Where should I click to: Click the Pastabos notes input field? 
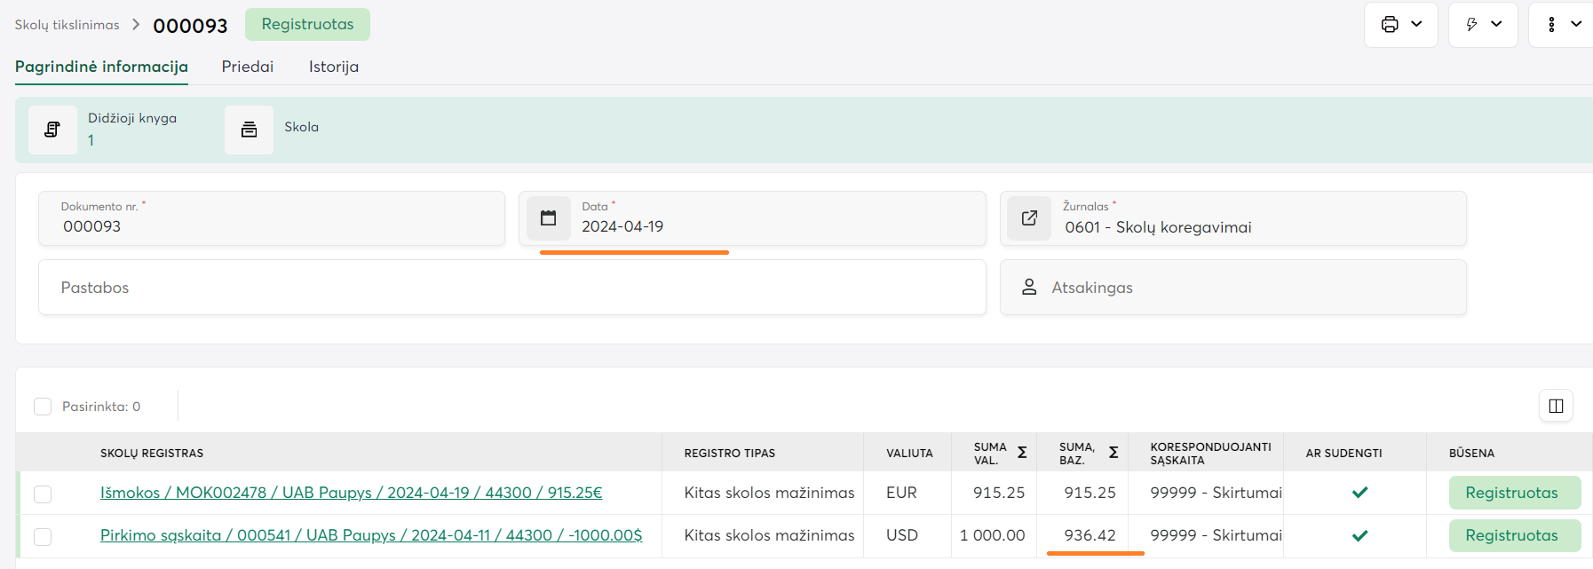pos(511,288)
